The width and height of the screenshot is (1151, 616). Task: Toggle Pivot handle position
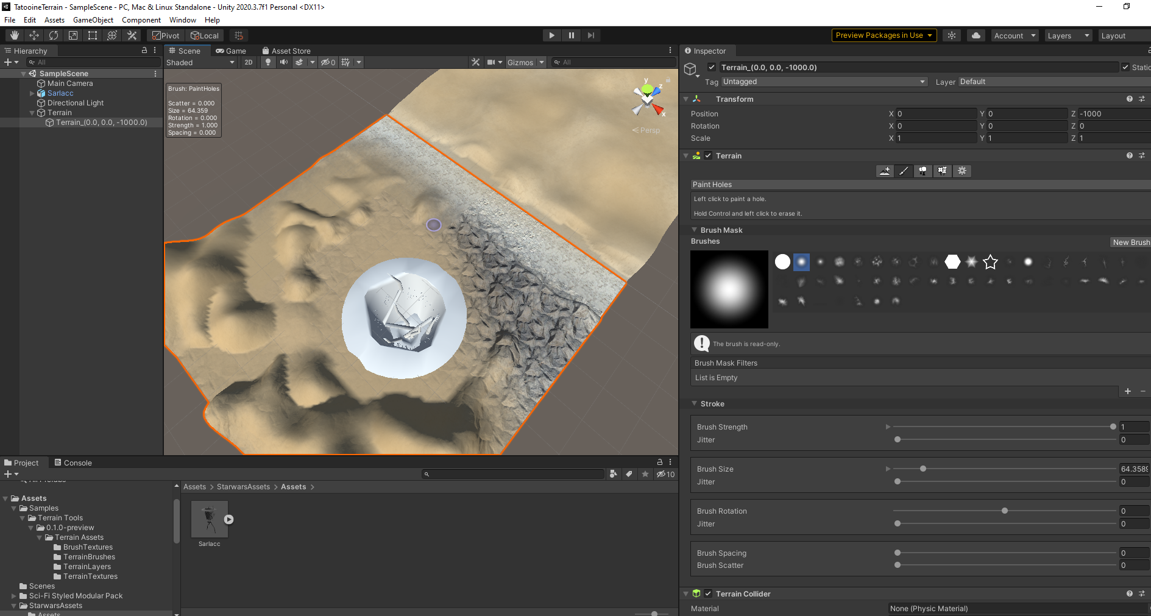pyautogui.click(x=166, y=35)
